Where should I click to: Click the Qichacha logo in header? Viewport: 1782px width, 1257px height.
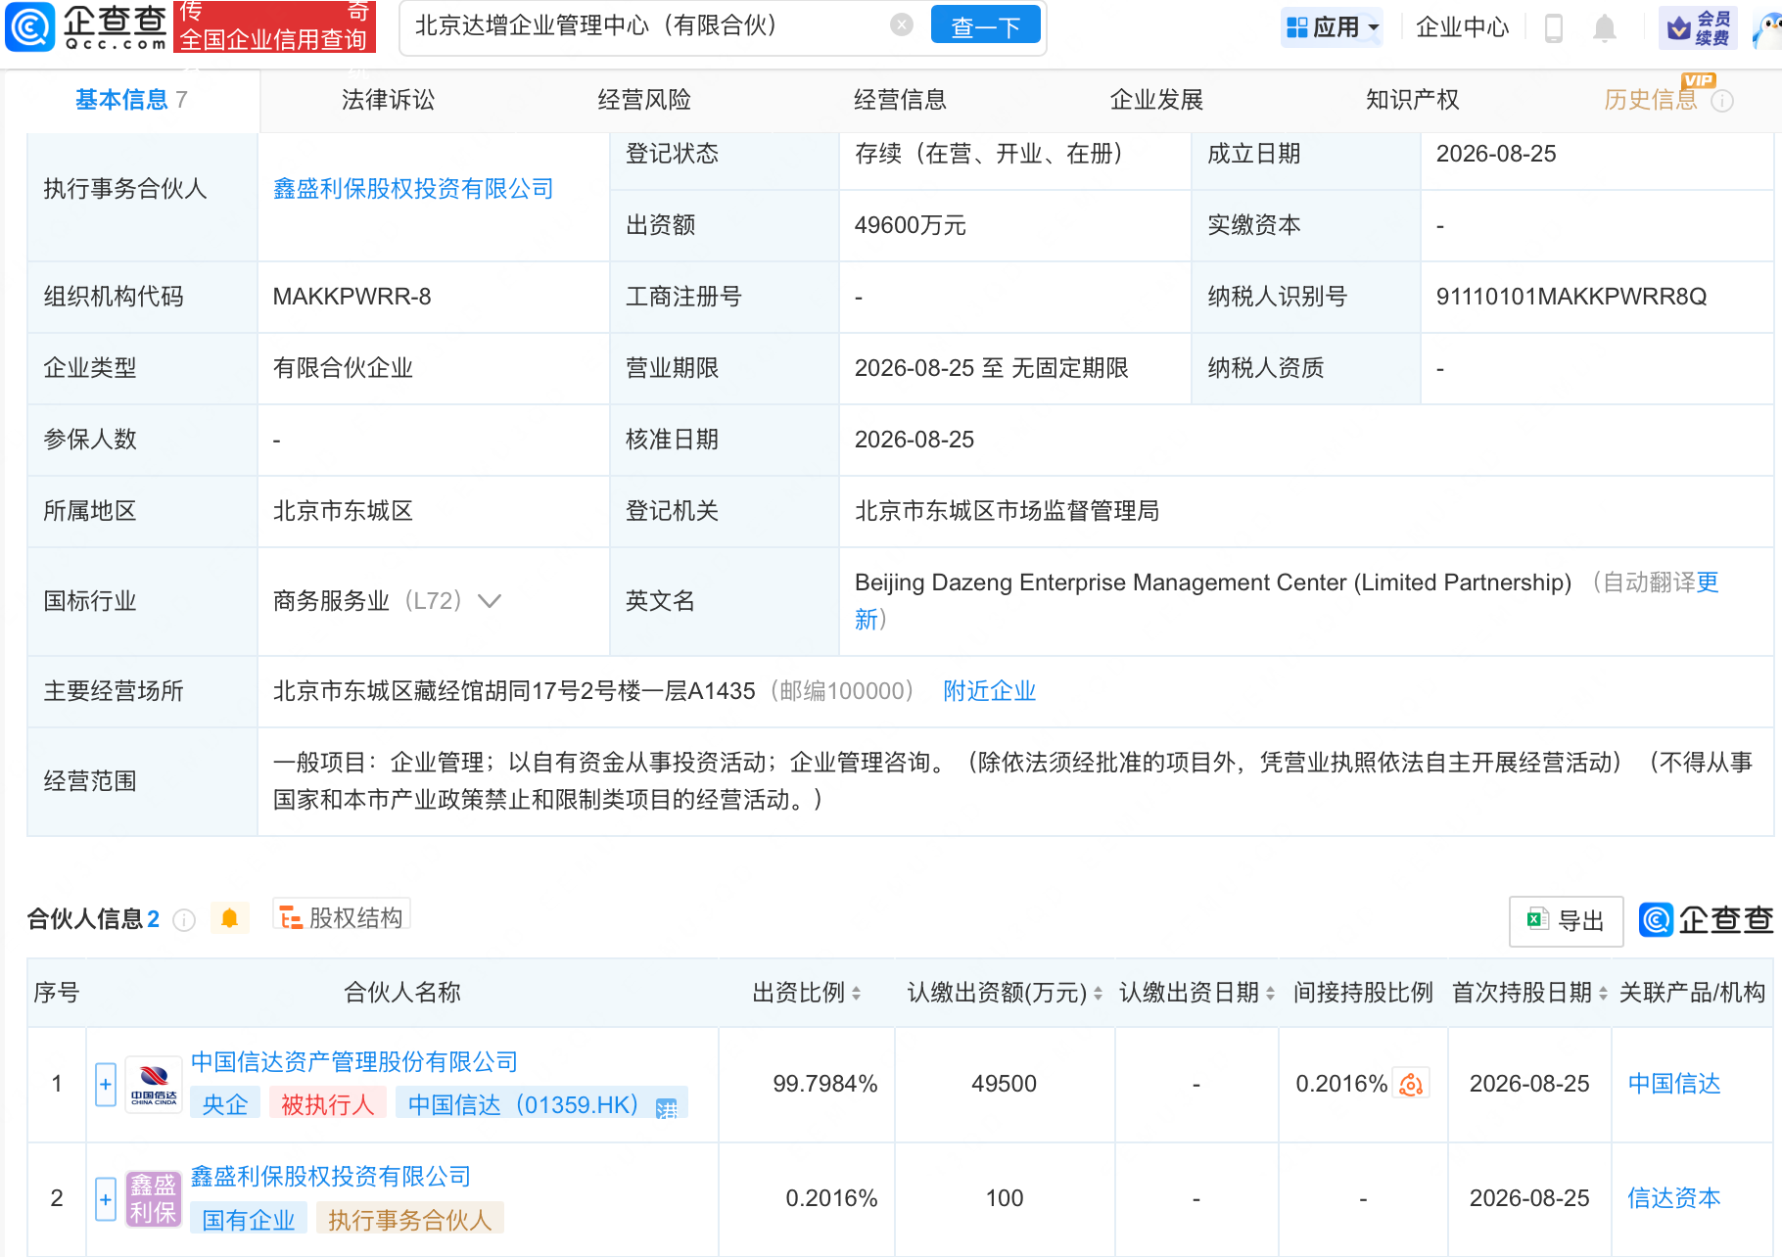[87, 26]
